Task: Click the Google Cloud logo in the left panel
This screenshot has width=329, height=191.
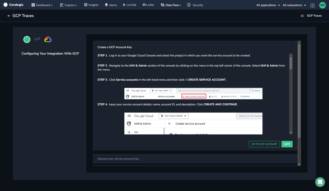Action: click(48, 39)
